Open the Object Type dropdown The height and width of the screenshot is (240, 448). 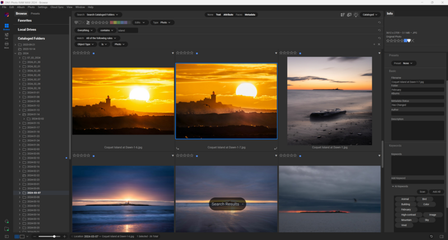click(85, 44)
